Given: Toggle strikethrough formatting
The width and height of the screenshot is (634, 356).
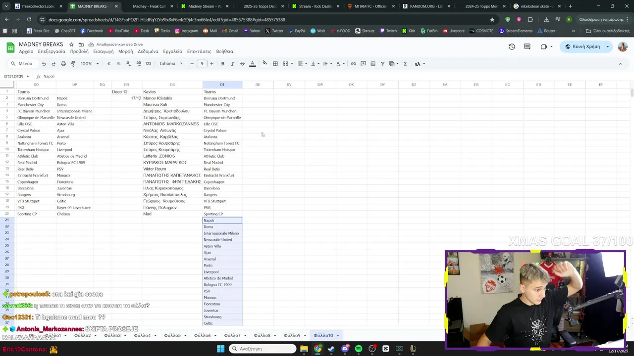Looking at the screenshot, I should (242, 64).
